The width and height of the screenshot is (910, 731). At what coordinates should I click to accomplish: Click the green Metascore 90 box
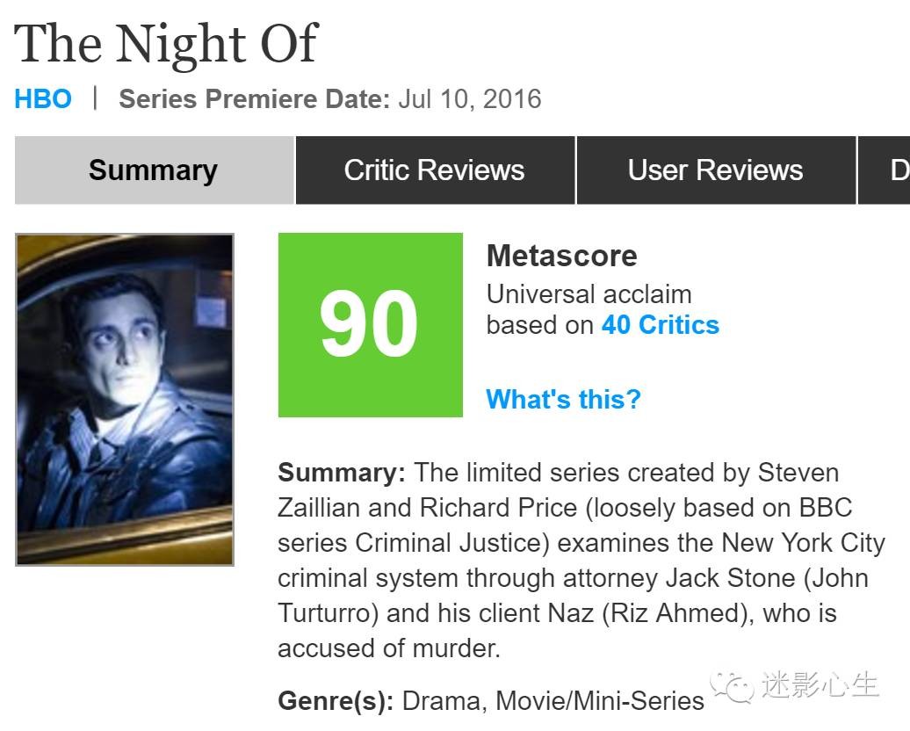(x=370, y=325)
